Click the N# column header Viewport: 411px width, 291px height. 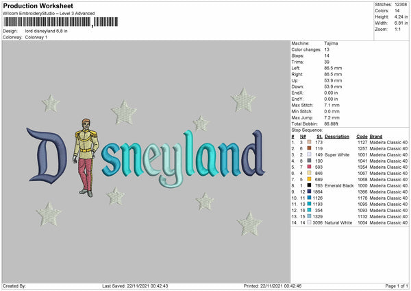303,137
